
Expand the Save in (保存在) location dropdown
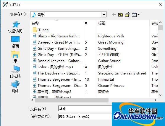[x=104, y=15]
